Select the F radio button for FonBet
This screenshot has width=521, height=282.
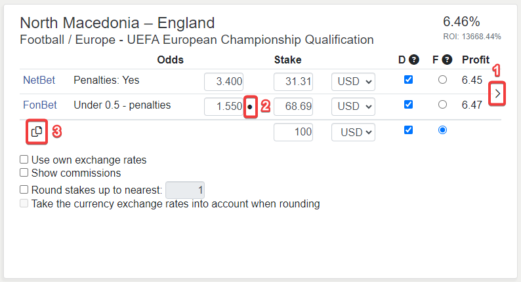click(x=442, y=105)
